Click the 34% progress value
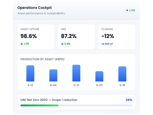The width and height of the screenshot is (153, 115). click(129, 100)
